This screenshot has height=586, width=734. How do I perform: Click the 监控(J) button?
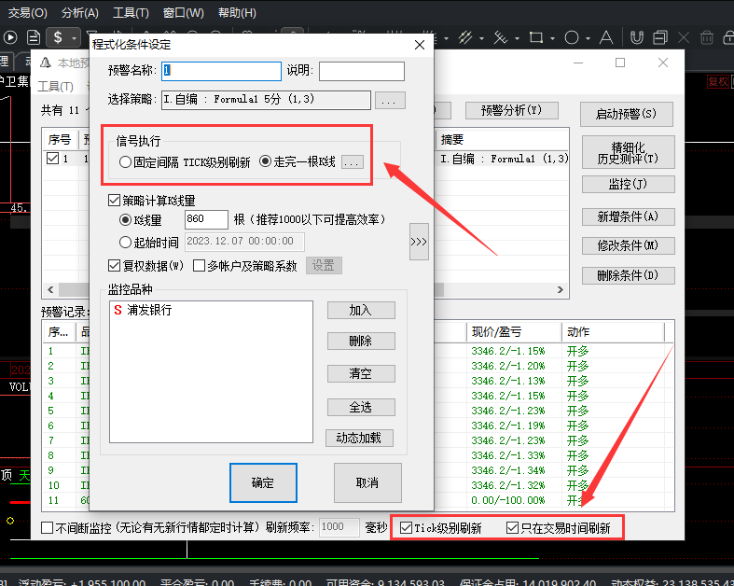[x=629, y=184]
